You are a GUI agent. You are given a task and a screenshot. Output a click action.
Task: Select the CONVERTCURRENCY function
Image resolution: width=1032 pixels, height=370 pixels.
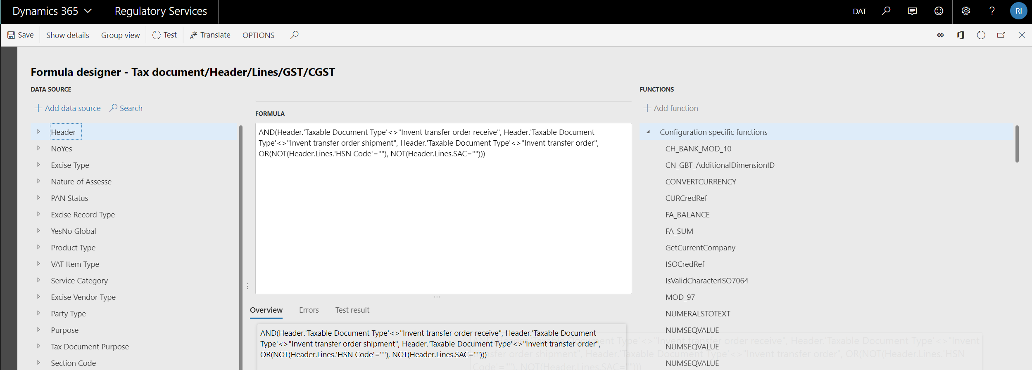[701, 181]
